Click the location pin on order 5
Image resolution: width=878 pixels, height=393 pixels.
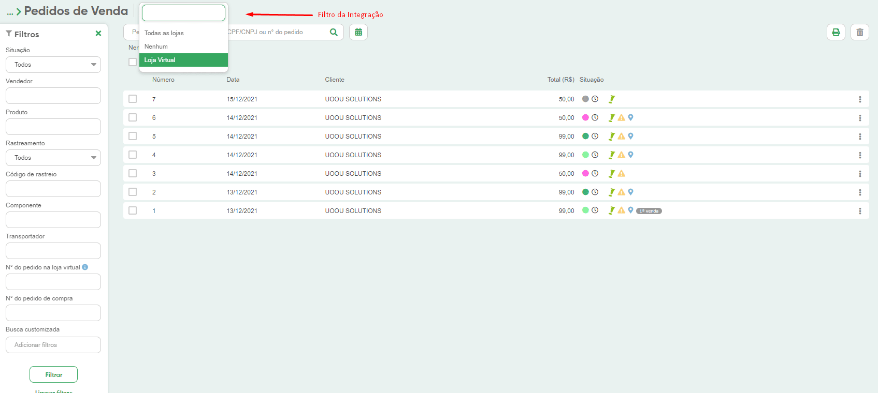tap(630, 137)
